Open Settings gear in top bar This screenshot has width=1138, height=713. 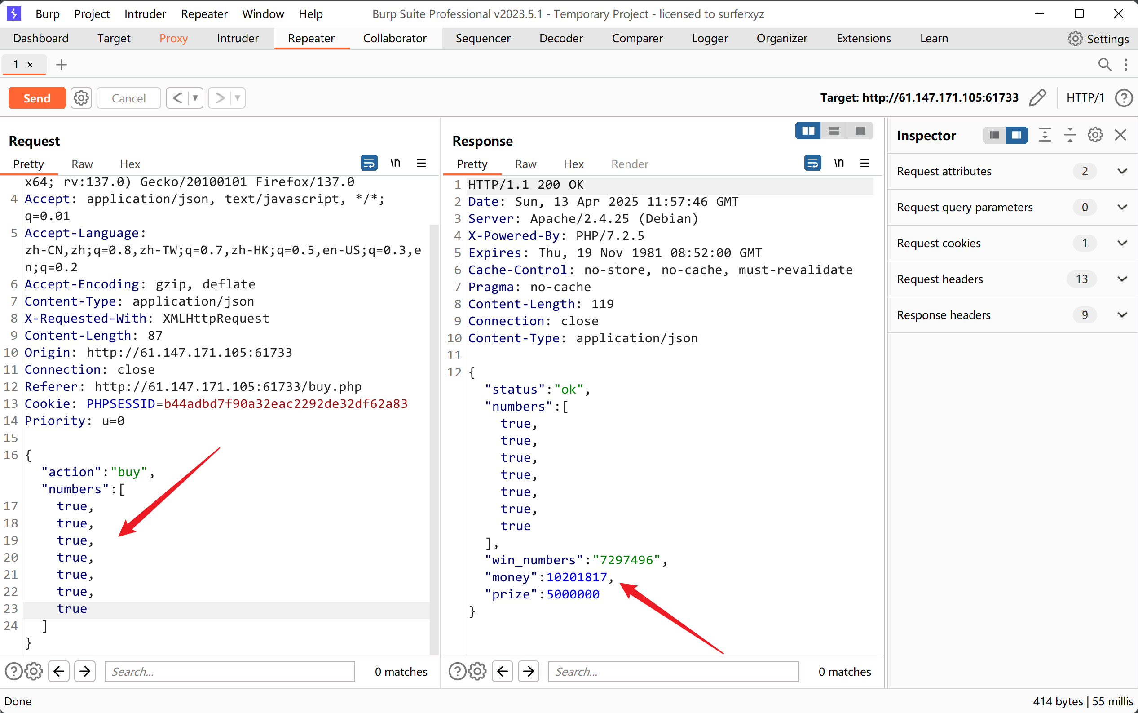tap(1098, 39)
